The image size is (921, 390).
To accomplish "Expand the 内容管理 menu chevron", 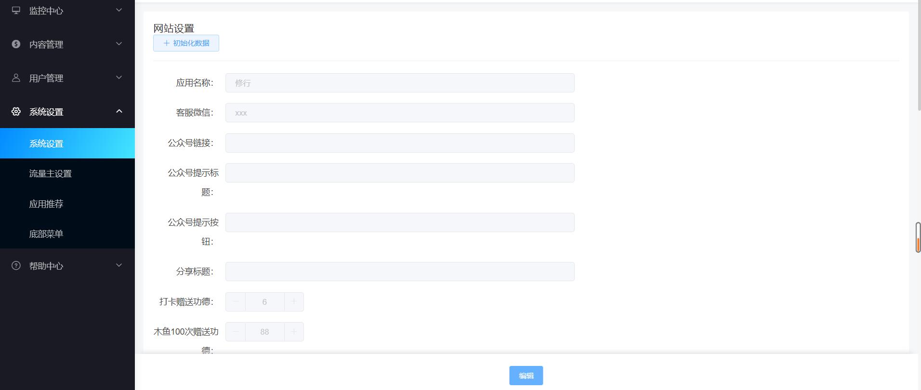I will pyautogui.click(x=119, y=44).
